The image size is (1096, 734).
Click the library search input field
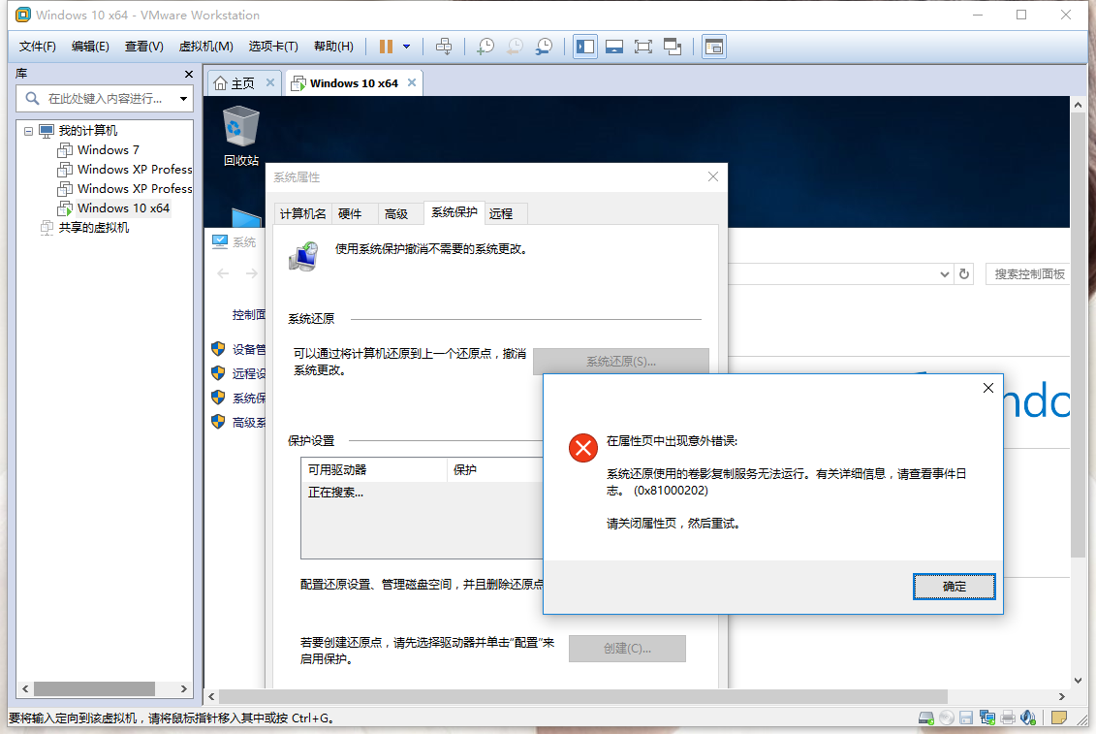104,99
